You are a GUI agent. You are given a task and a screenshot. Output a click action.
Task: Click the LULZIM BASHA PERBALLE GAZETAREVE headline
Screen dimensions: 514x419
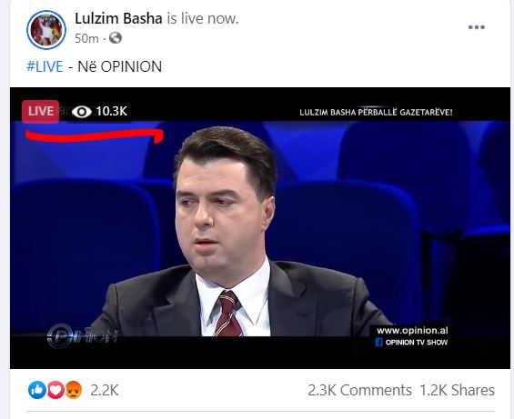pyautogui.click(x=376, y=113)
